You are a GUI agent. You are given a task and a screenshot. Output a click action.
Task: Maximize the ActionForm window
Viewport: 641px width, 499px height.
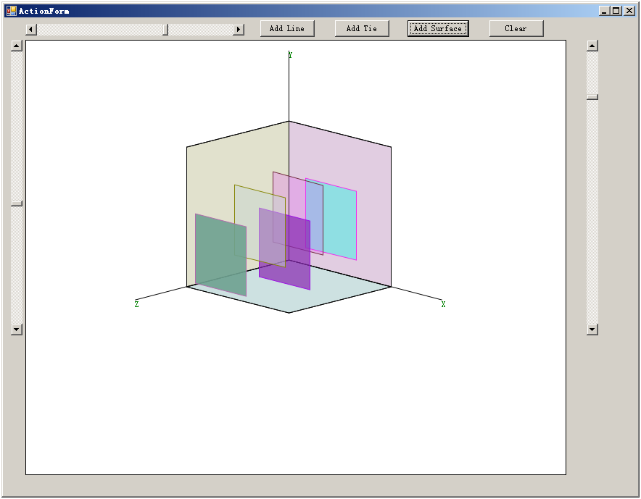coord(616,11)
